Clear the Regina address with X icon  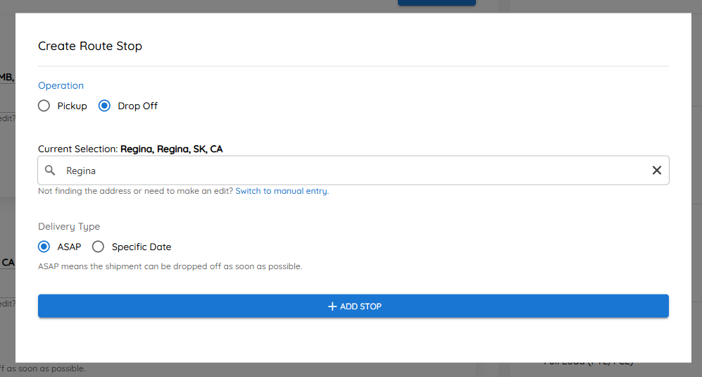[657, 171]
